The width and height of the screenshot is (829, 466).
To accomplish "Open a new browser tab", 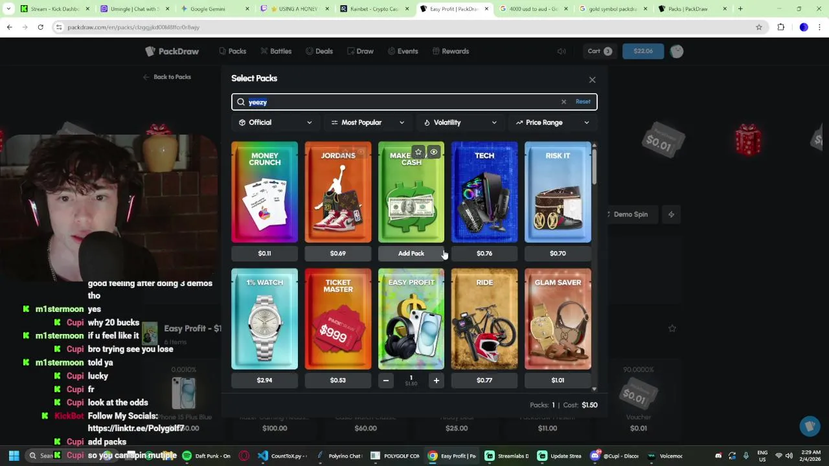I will [740, 9].
